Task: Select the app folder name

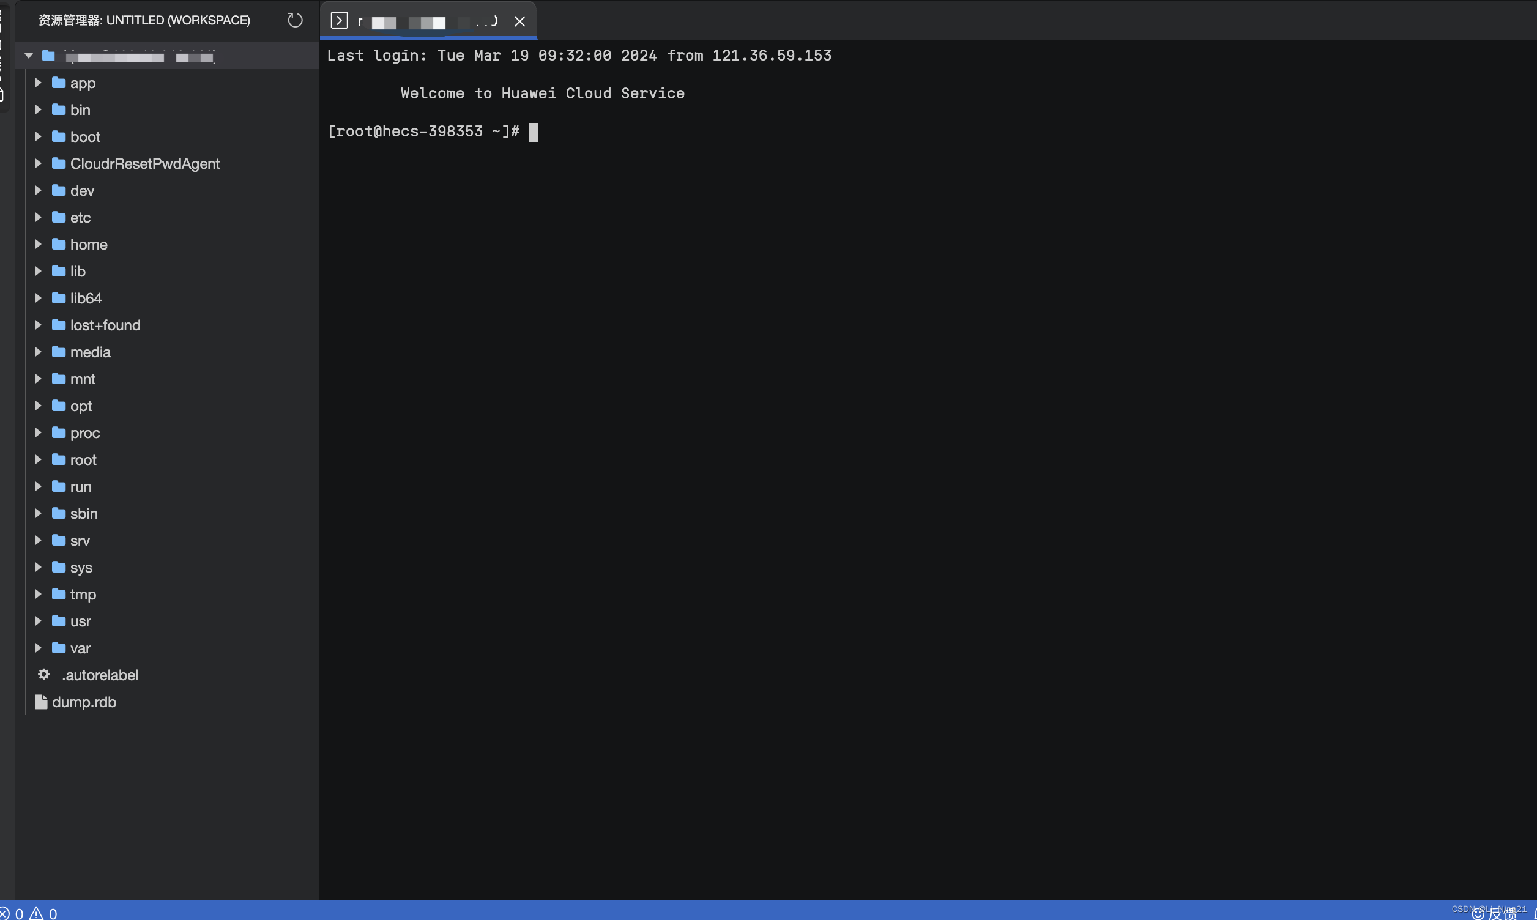Action: [83, 83]
